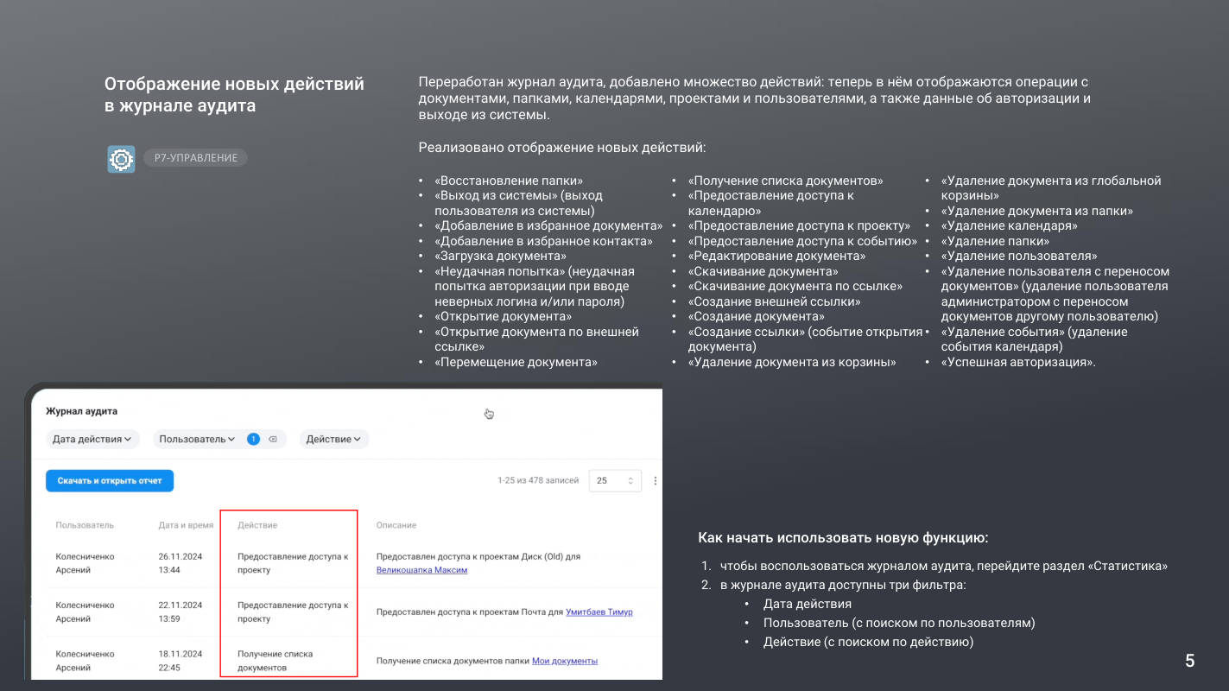Open the three-dots table options menu
This screenshot has width=1229, height=691.
[656, 481]
